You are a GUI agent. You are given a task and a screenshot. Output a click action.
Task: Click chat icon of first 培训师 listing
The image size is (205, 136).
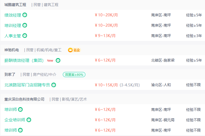click(x=20, y=110)
